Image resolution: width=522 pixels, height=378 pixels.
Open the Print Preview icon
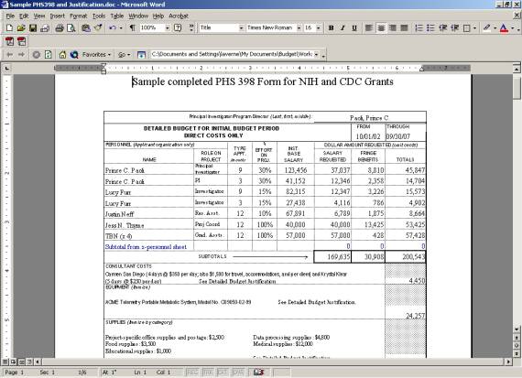[x=71, y=28]
